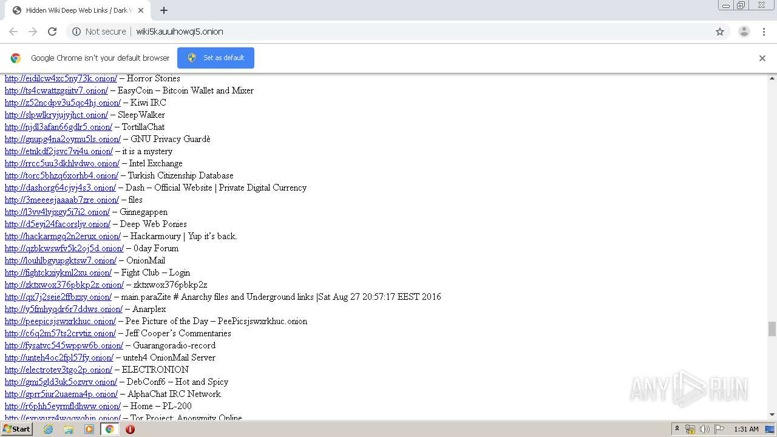Open the main.paraZite Anarchy files link
The height and width of the screenshot is (437, 777).
coord(58,297)
